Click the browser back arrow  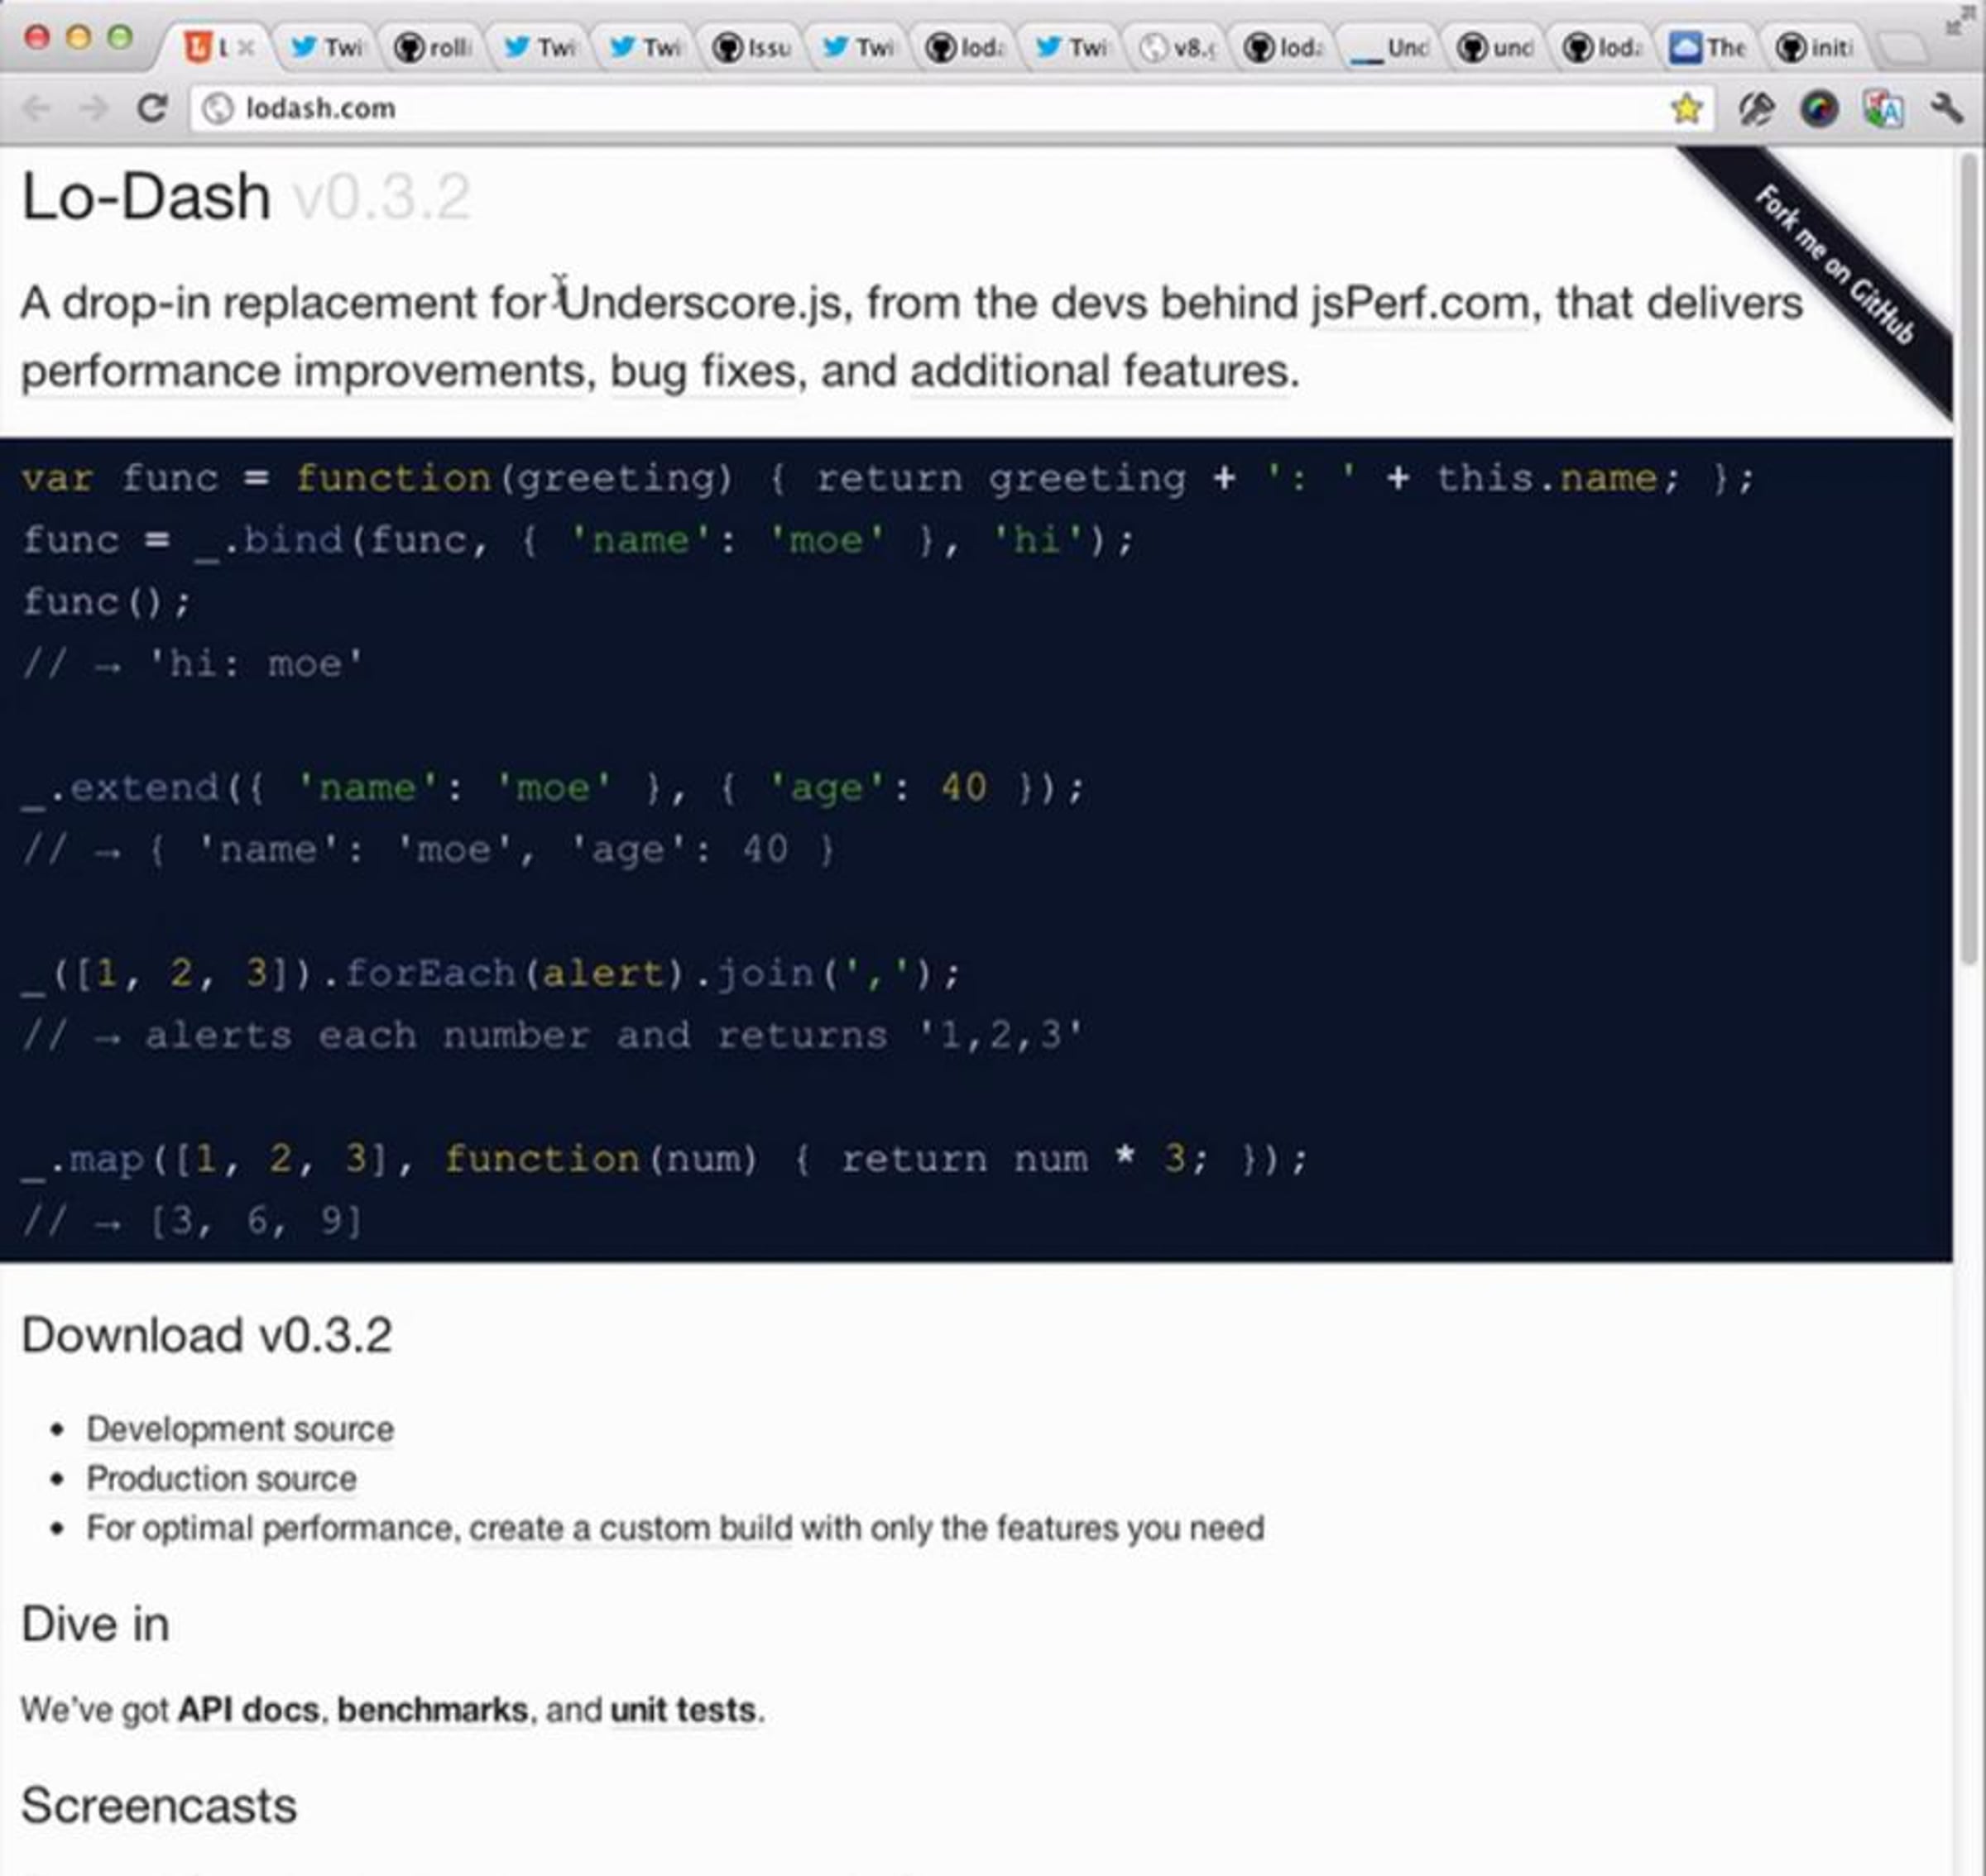coord(37,108)
